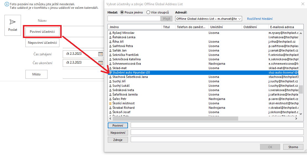
Task: Select the Pouze jméno radio button
Action: click(122, 12)
